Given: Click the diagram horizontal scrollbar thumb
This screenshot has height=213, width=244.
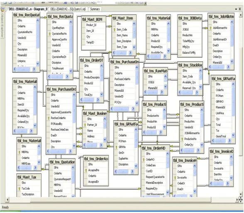Looking at the screenshot, I should click(121, 200).
